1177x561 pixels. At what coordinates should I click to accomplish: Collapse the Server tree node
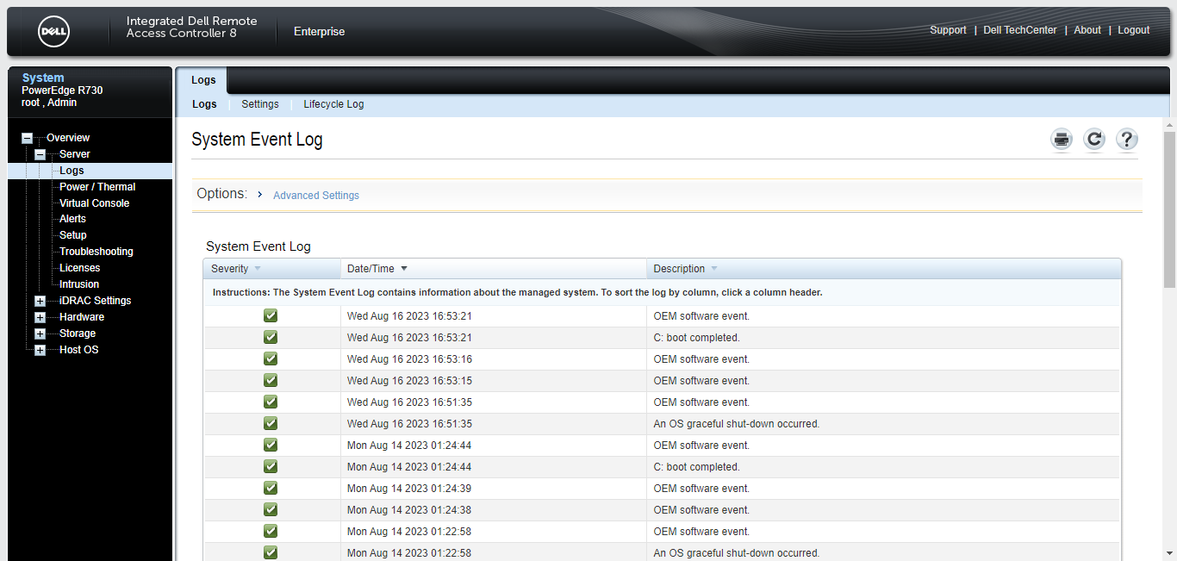tap(40, 154)
